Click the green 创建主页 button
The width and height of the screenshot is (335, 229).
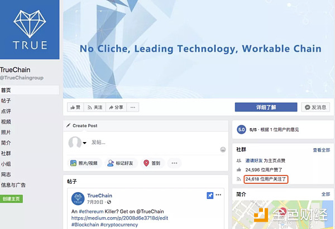(11, 199)
